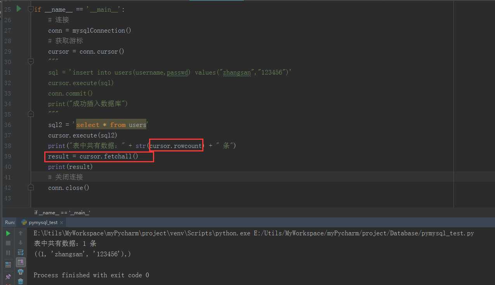Viewport: 495px width, 285px height.
Task: Toggle soft-wrap for the console output
Action: click(21, 252)
